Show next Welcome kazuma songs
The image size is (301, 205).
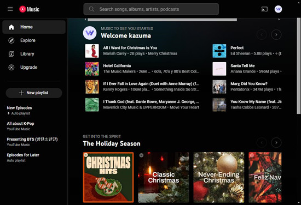[276, 34]
